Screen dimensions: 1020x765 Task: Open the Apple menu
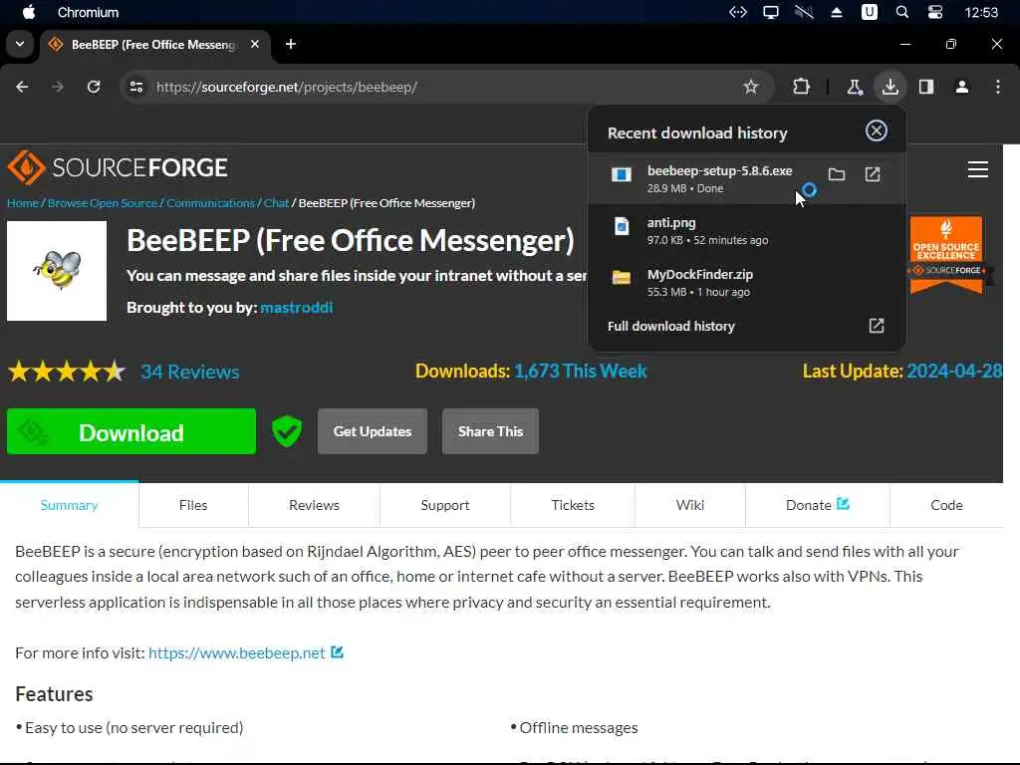[x=29, y=12]
